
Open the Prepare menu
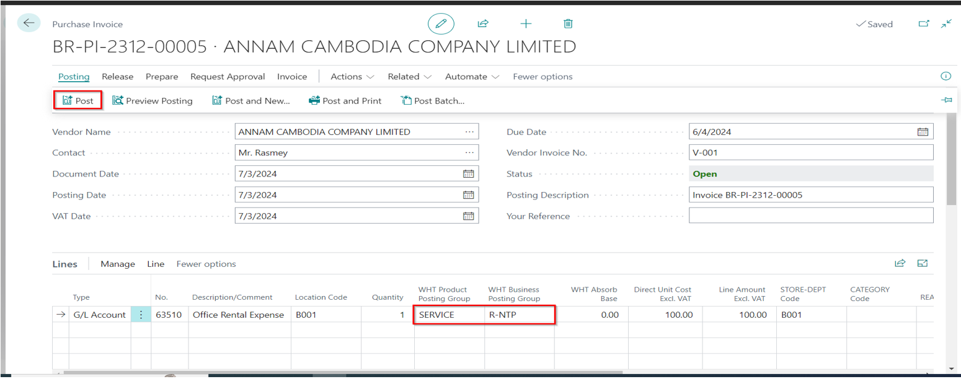tap(162, 77)
